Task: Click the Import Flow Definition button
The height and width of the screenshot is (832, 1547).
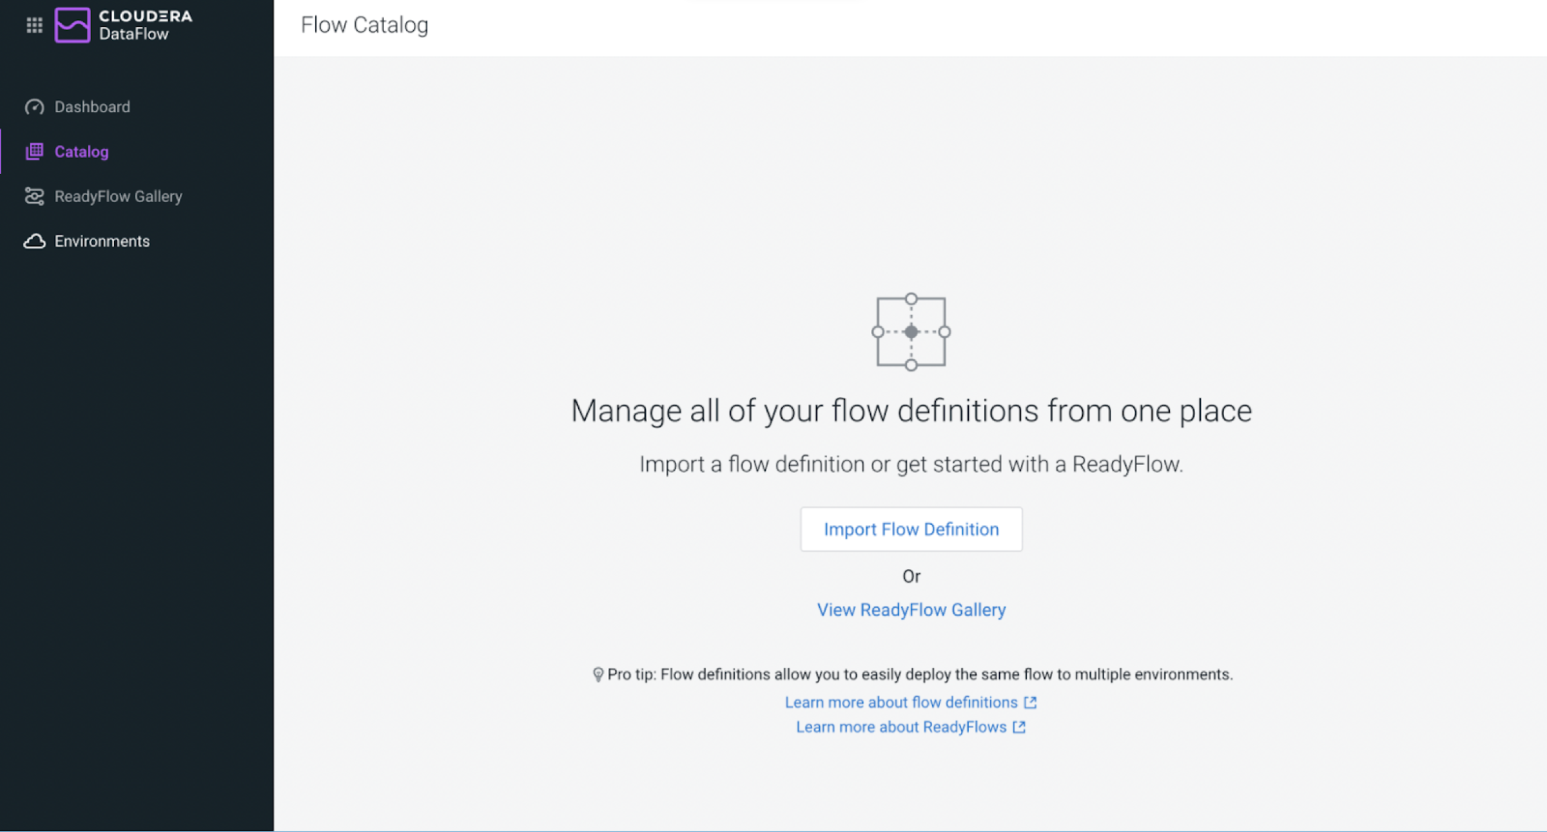Action: tap(911, 529)
